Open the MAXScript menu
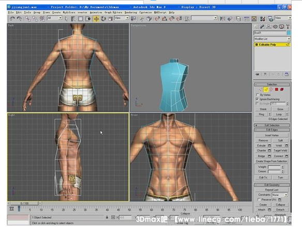Image resolution: width=302 pixels, height=228 pixels. [160, 12]
